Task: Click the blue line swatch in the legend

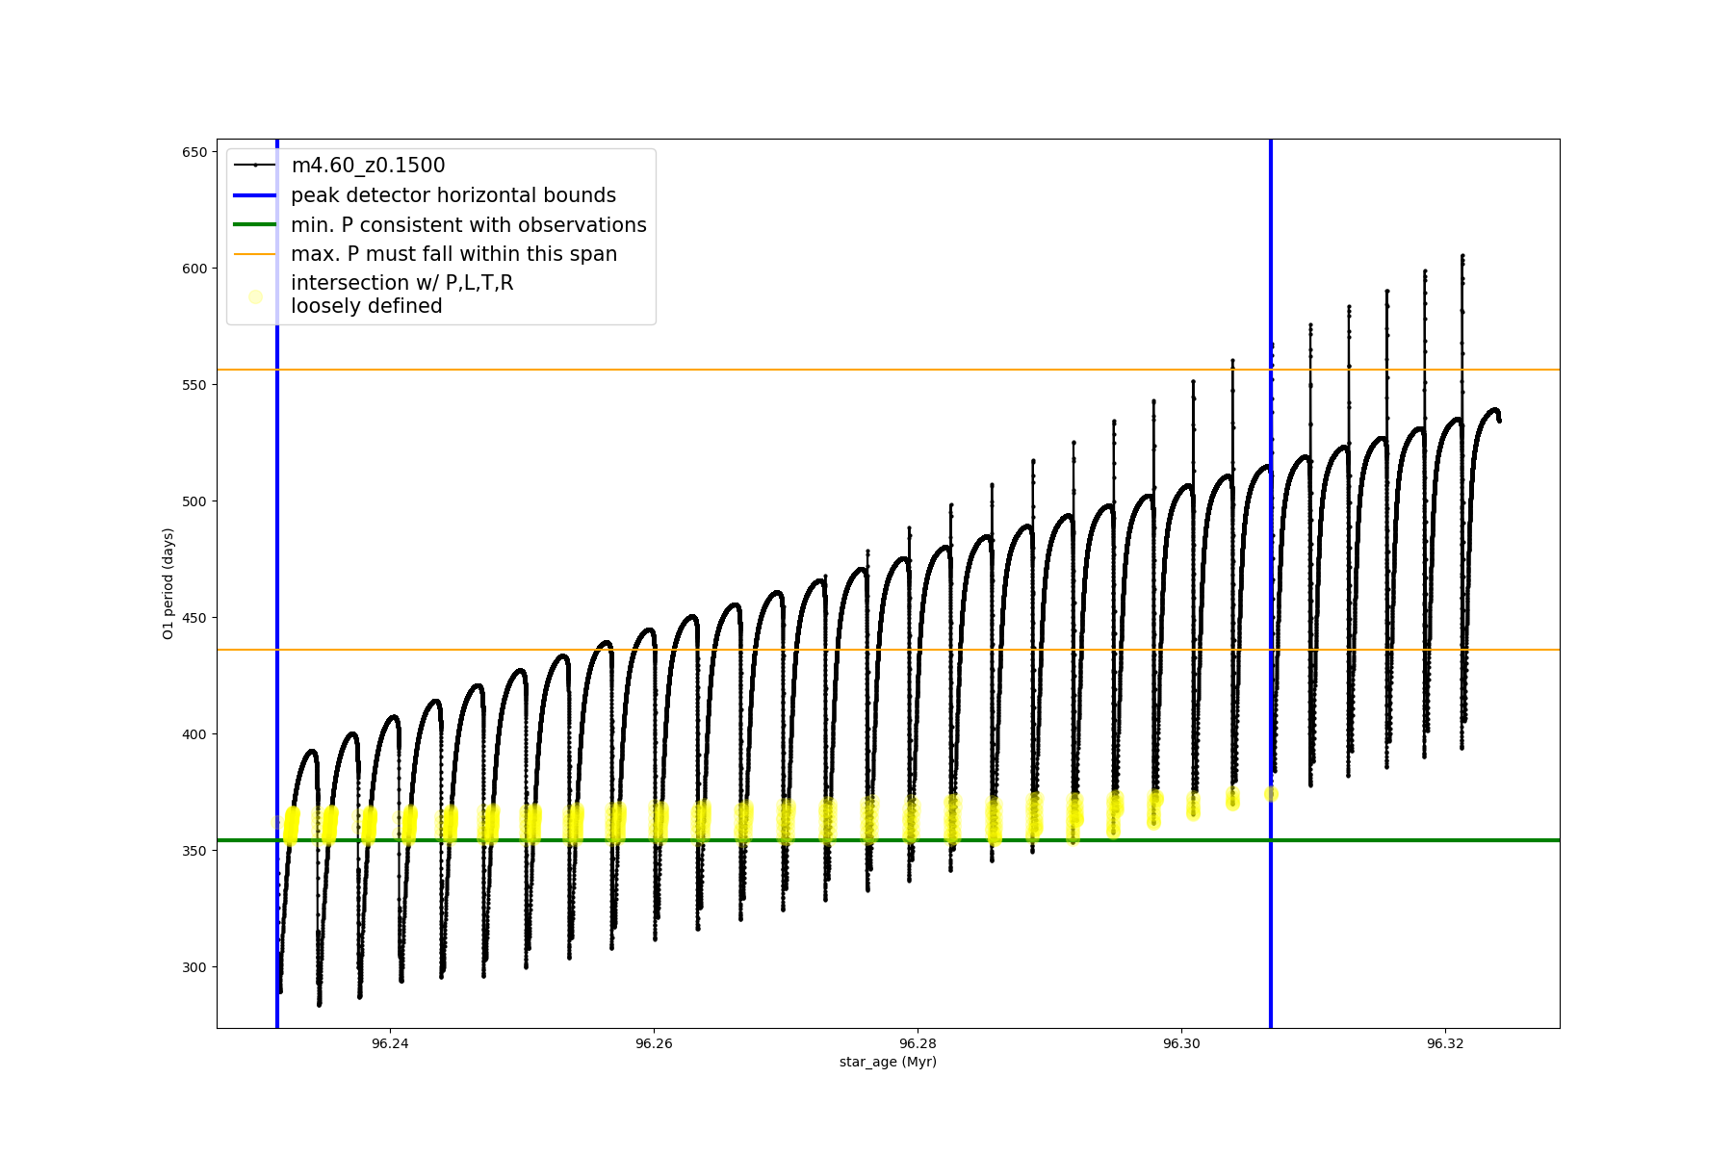Action: tap(255, 195)
